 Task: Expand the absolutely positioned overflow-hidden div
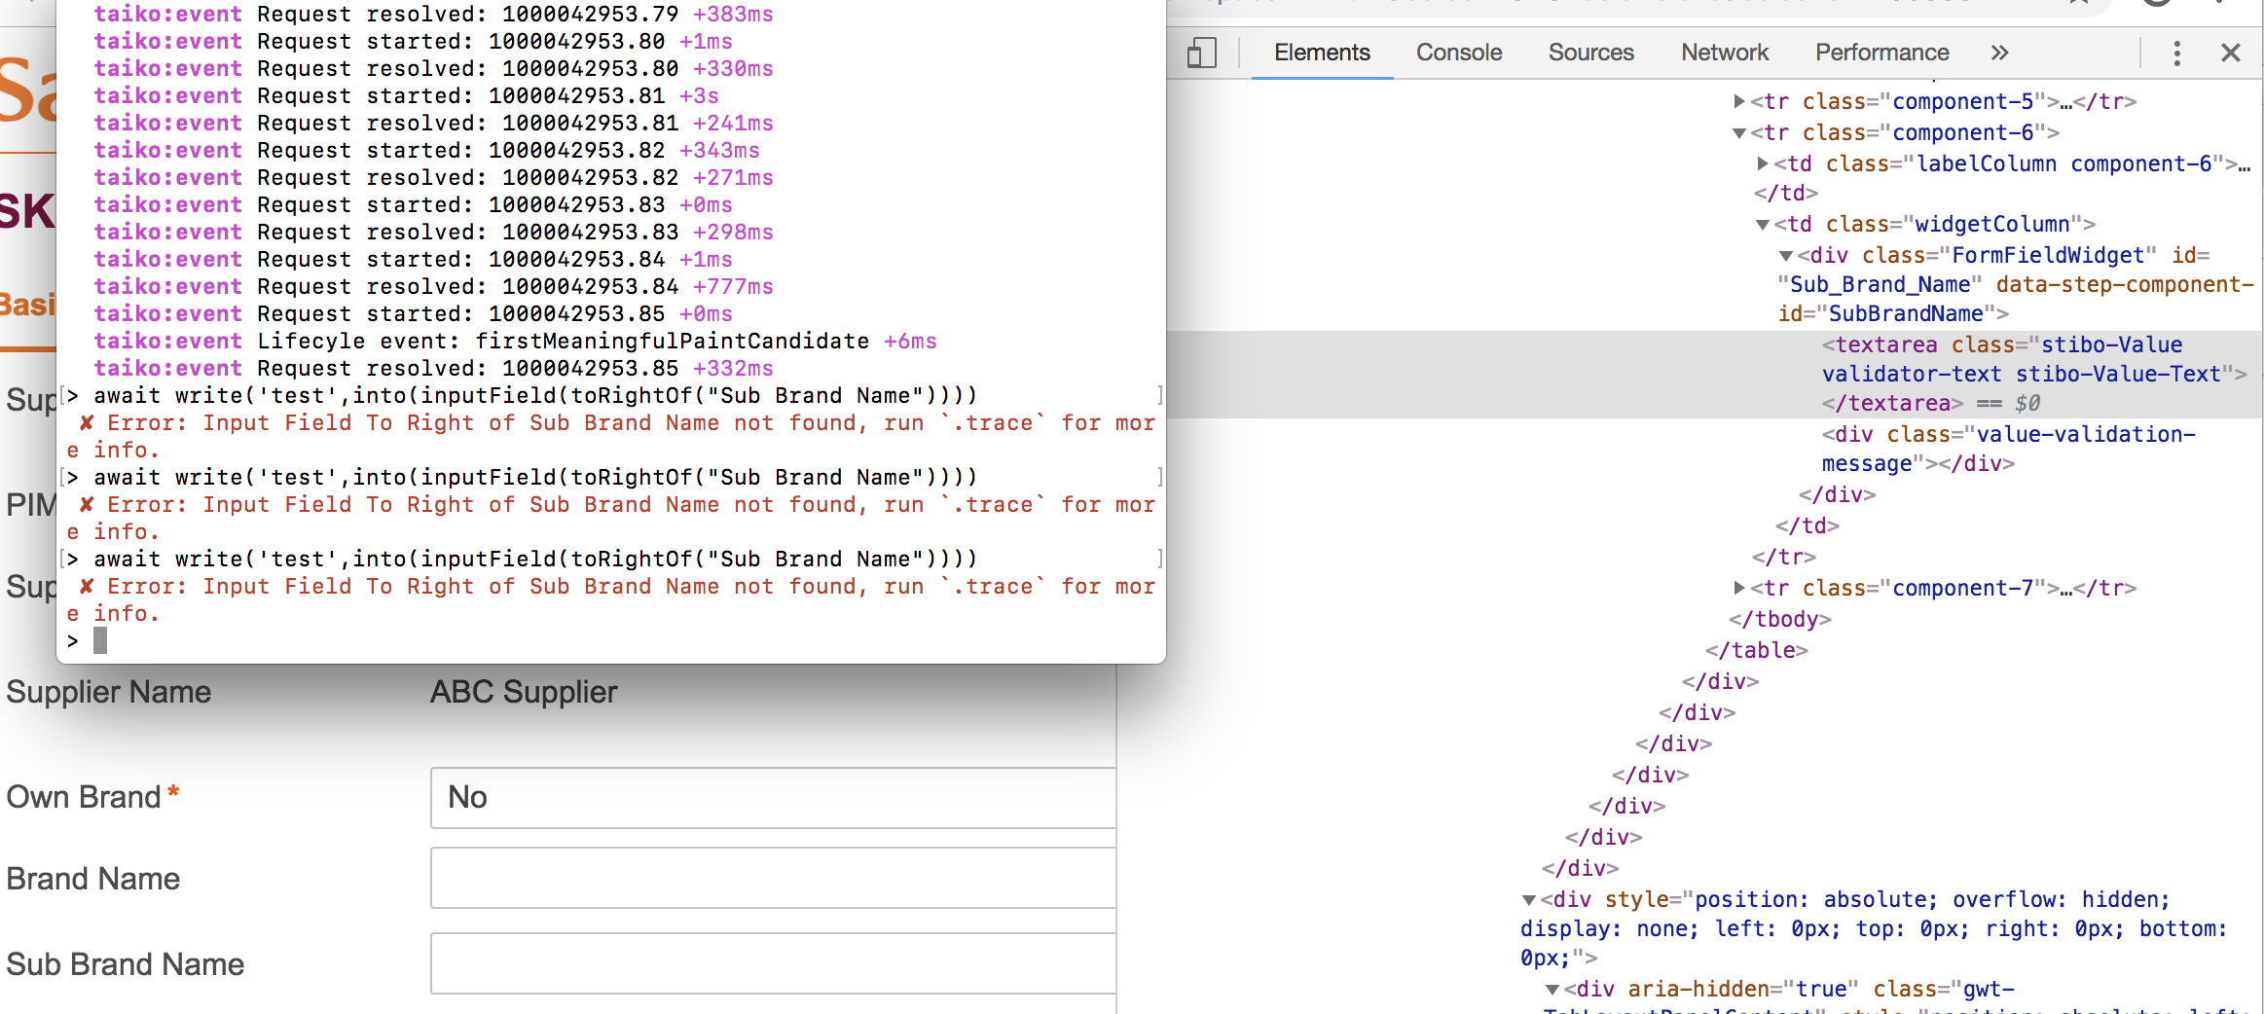1530,899
